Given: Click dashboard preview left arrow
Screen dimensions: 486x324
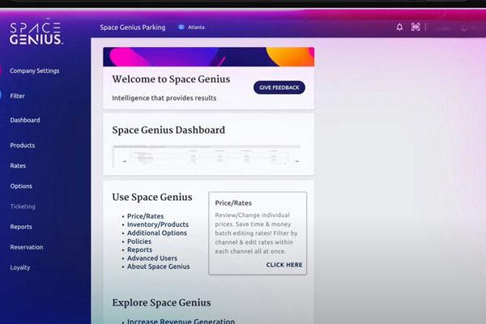Looking at the screenshot, I should coord(125,161).
